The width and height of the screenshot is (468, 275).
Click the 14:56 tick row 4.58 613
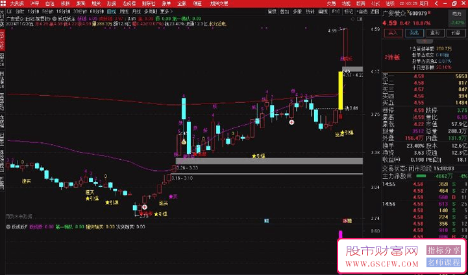coord(425,204)
